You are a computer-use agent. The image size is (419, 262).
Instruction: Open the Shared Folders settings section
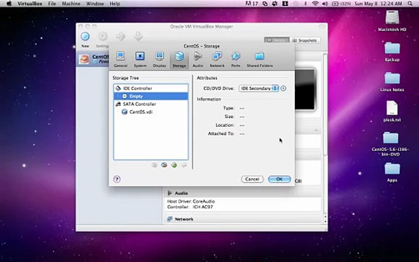(x=259, y=59)
